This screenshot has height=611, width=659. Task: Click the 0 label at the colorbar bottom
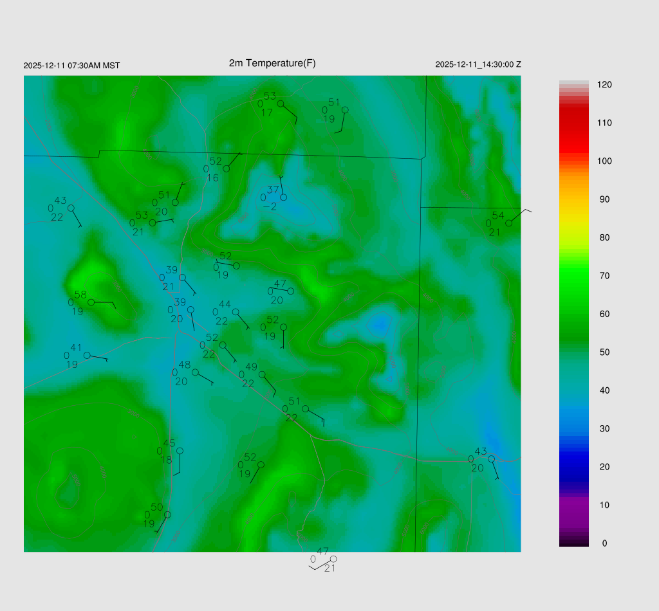pos(604,543)
